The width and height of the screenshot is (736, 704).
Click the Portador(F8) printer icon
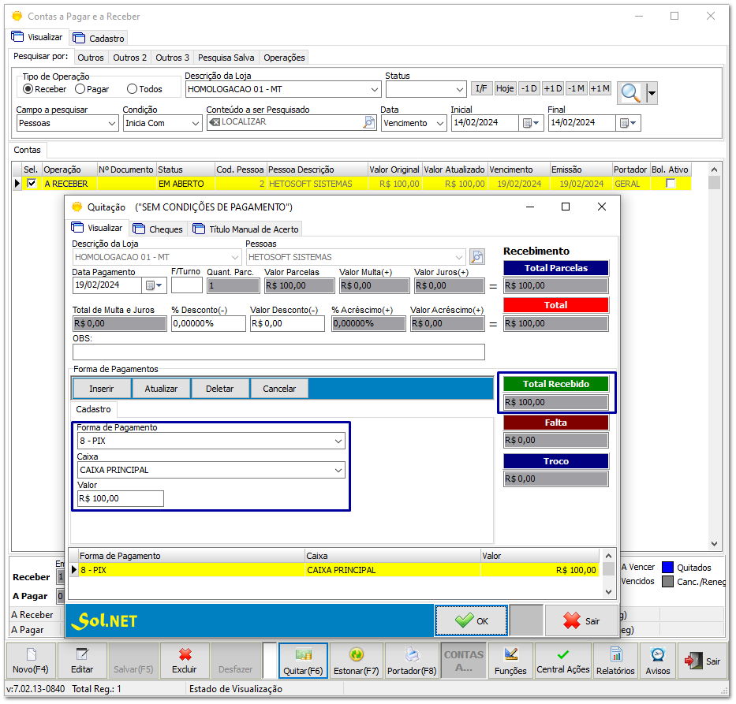click(x=412, y=654)
